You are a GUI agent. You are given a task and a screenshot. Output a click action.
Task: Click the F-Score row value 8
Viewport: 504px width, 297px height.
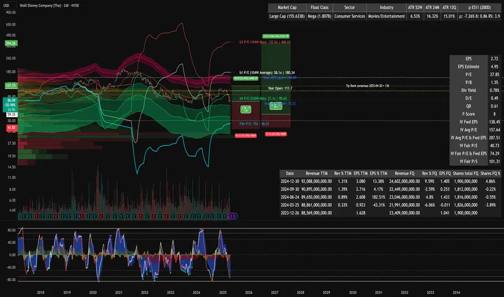coord(494,114)
